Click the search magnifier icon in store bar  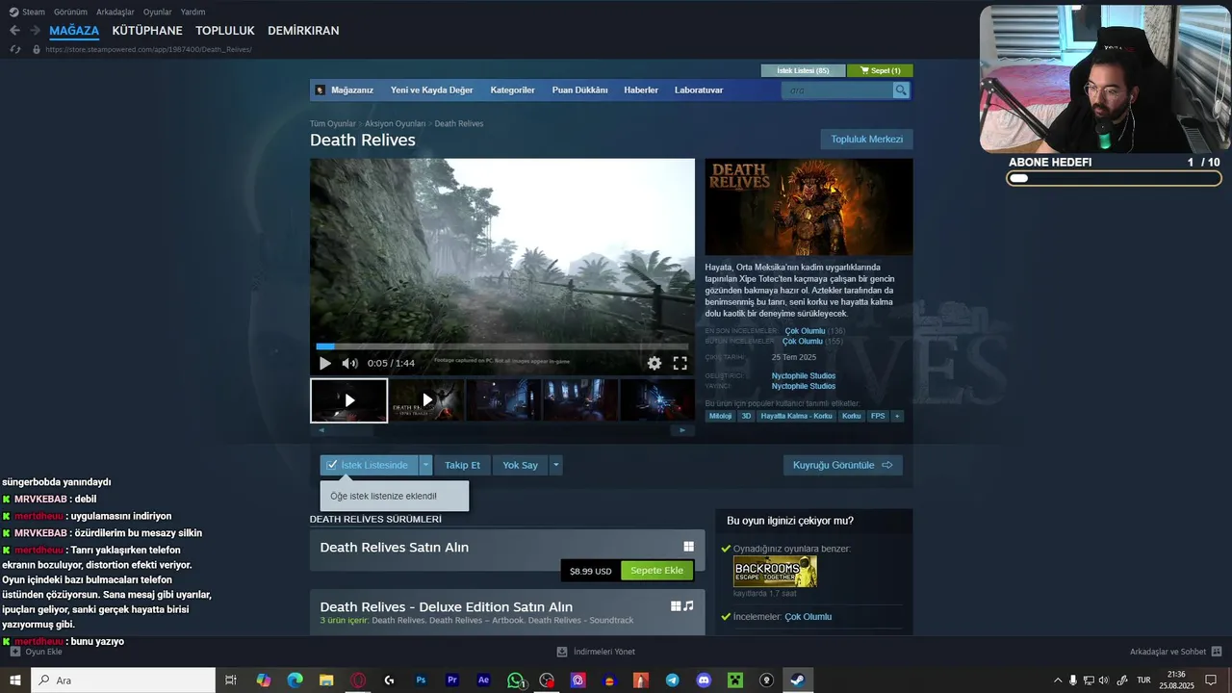click(x=901, y=90)
